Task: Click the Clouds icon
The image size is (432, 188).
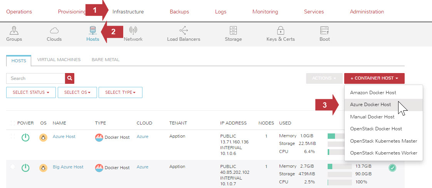Action: [x=54, y=30]
